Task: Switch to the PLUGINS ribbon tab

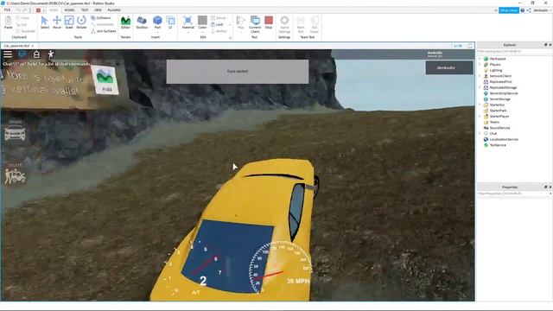Action: click(x=114, y=10)
